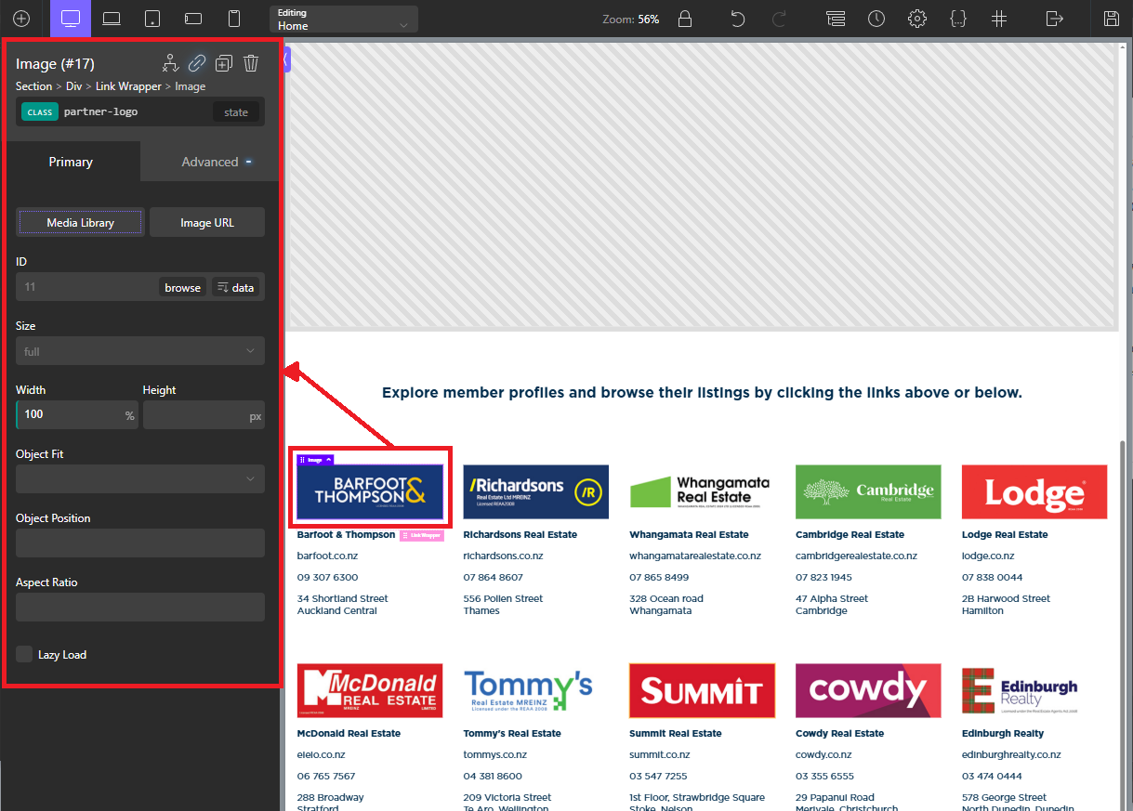Switch to the laptop breakpoint view
Screen dimensions: 1133x811
click(x=112, y=19)
